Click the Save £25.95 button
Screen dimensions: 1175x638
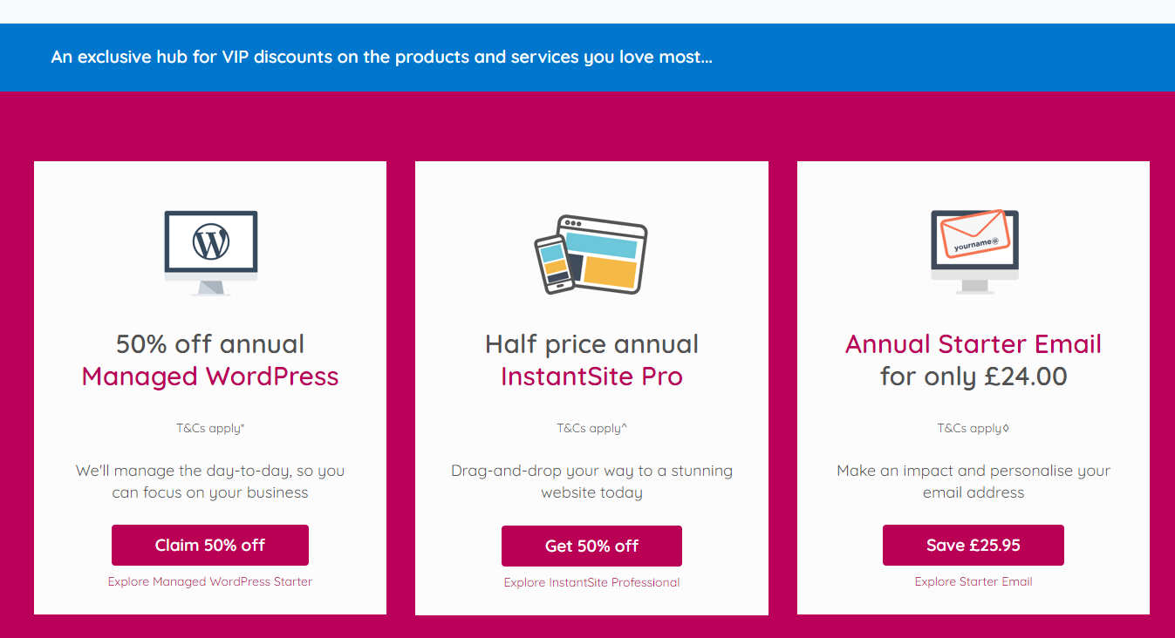973,546
